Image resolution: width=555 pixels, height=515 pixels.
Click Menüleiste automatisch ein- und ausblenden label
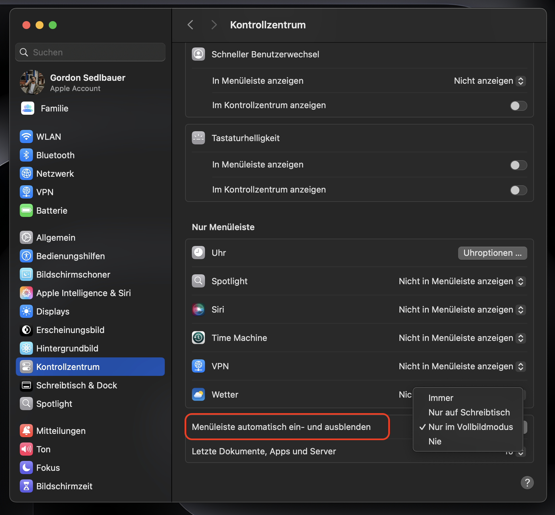point(281,427)
